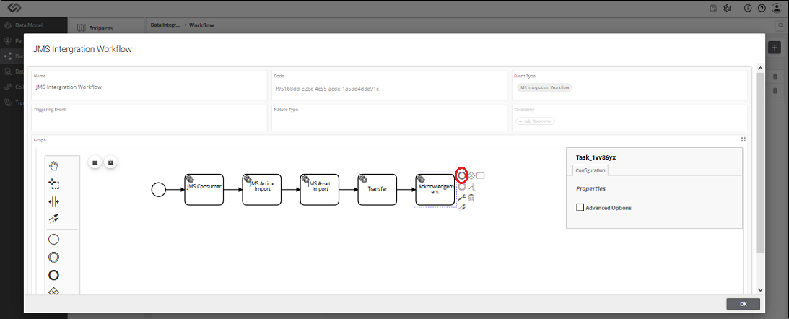Append task rectangle from Acknowledgement context pad
789x319 pixels.
(481, 175)
